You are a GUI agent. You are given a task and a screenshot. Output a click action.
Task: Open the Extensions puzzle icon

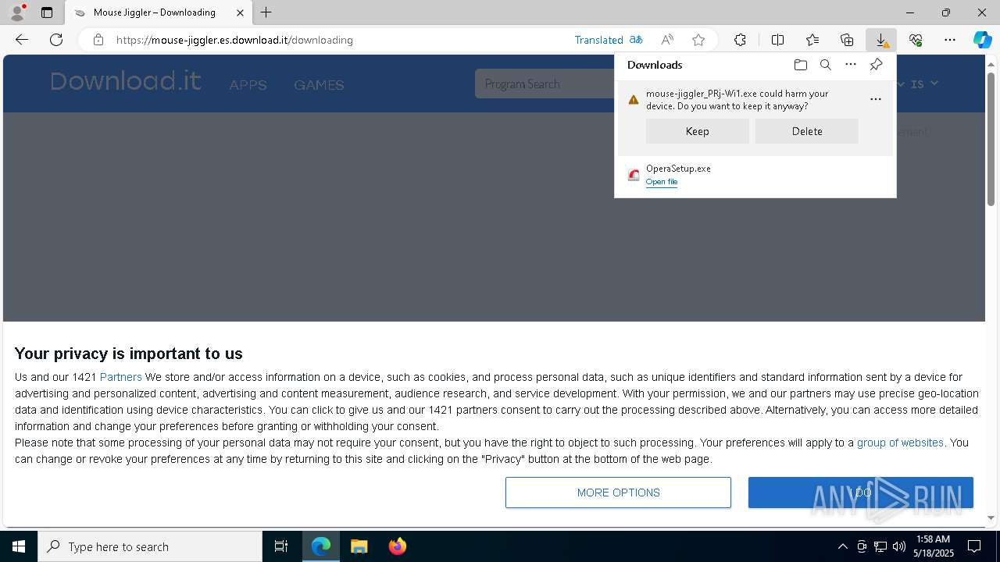point(740,40)
